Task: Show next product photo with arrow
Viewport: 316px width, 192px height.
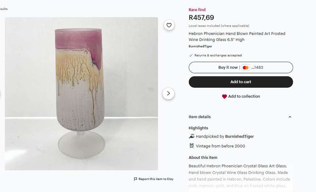Action: click(x=168, y=94)
